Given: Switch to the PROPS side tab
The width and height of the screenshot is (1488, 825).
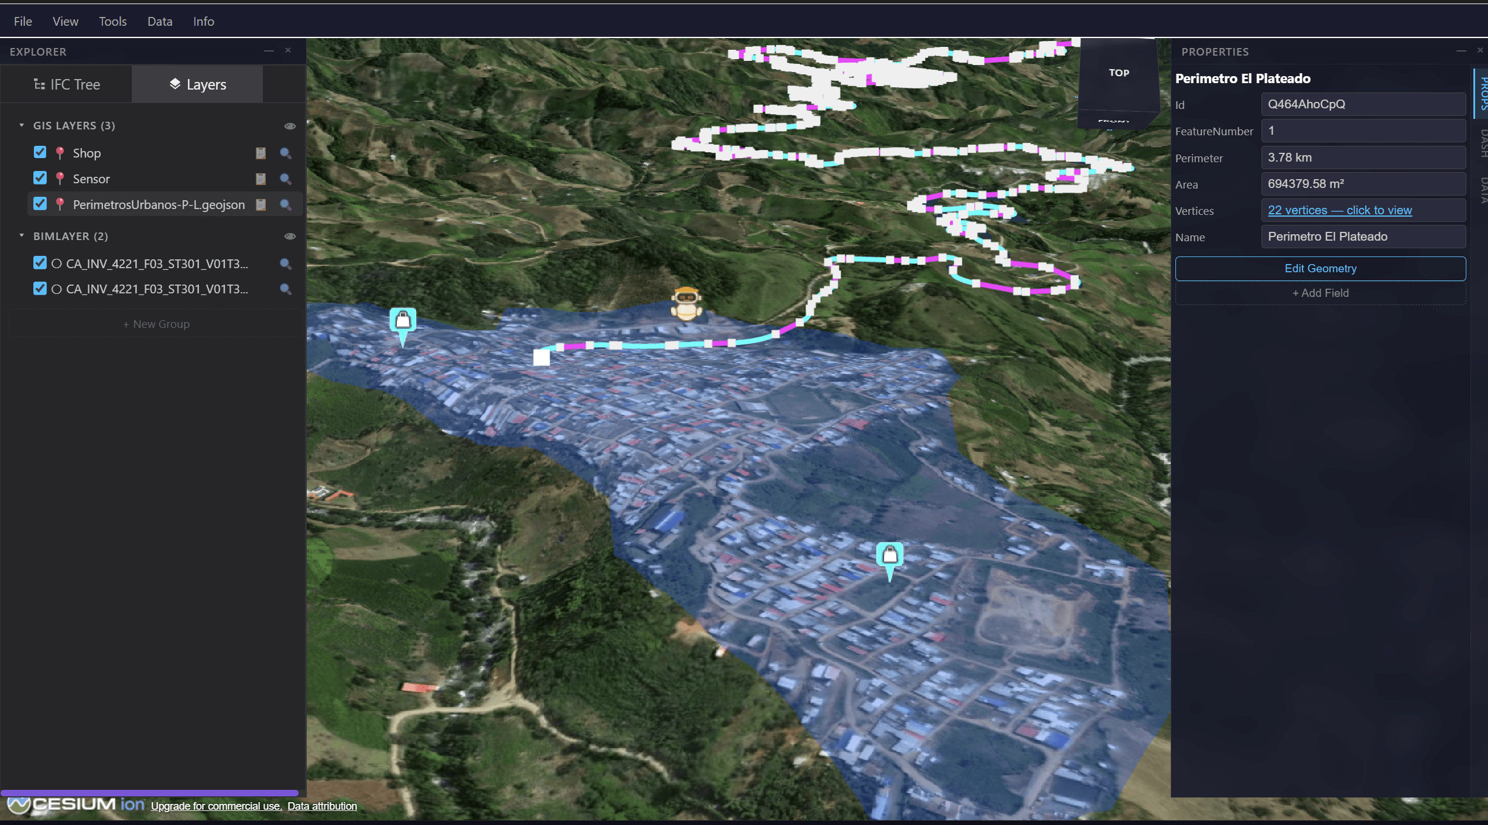Looking at the screenshot, I should pyautogui.click(x=1482, y=93).
